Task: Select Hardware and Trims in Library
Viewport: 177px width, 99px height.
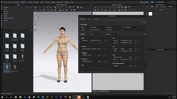Action: tap(9, 18)
